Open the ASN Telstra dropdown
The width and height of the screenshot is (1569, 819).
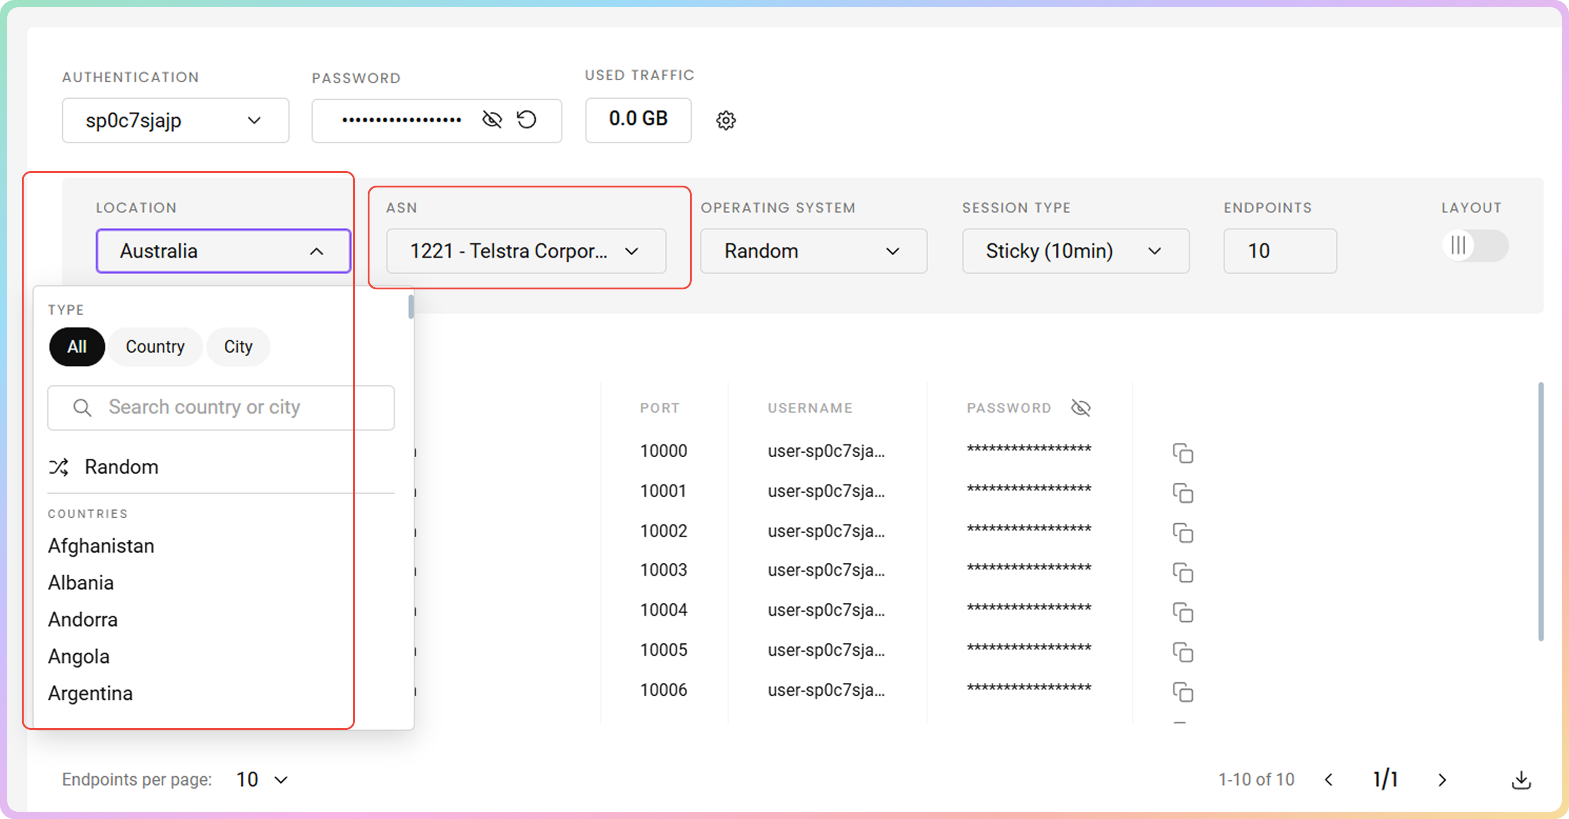coord(526,251)
